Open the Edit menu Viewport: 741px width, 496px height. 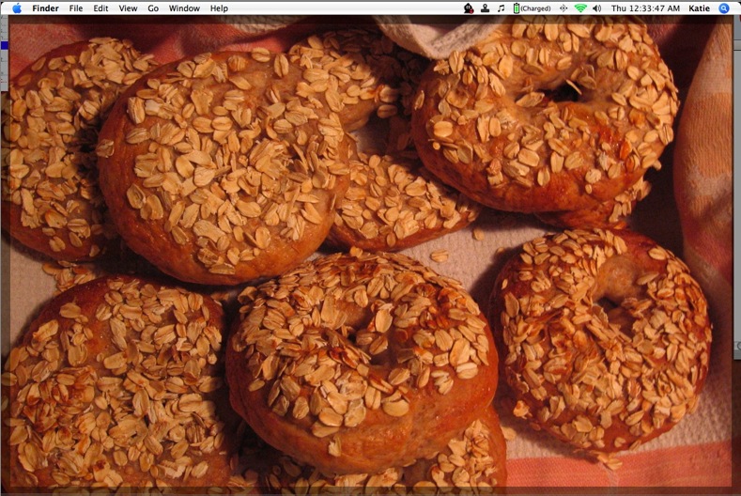(100, 8)
